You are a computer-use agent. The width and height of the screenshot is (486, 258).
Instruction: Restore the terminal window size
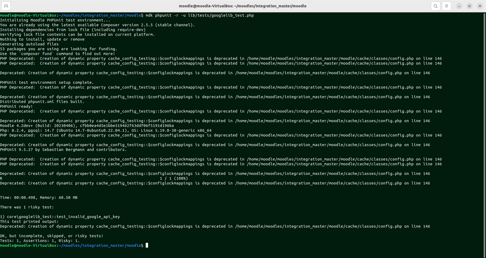(x=470, y=6)
